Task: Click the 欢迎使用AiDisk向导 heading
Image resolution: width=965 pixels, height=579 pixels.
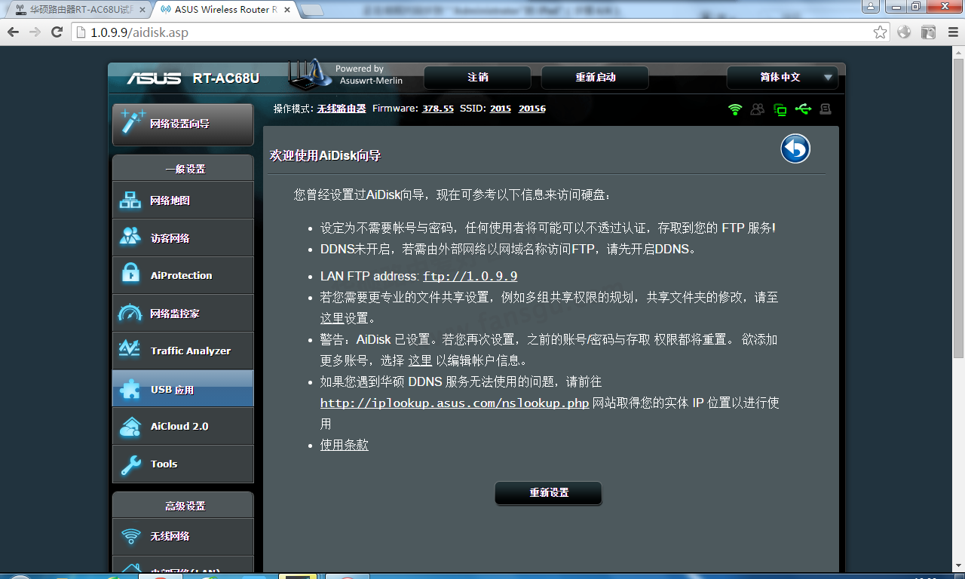Action: point(326,155)
